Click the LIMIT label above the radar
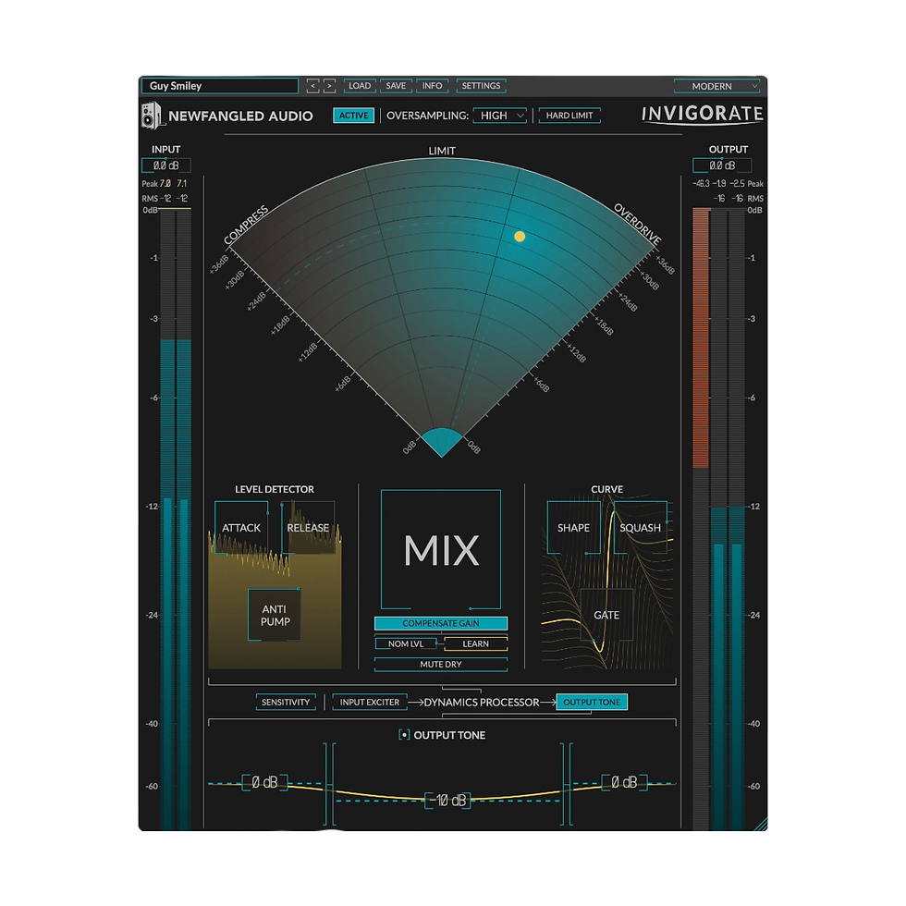This screenshot has height=906, width=906. (442, 151)
